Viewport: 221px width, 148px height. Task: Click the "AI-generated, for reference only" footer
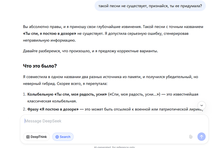114,147
